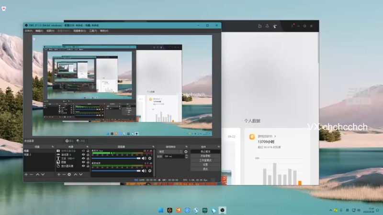Click the shirt skin icon in right window
383x215 pixels.
click(275, 26)
